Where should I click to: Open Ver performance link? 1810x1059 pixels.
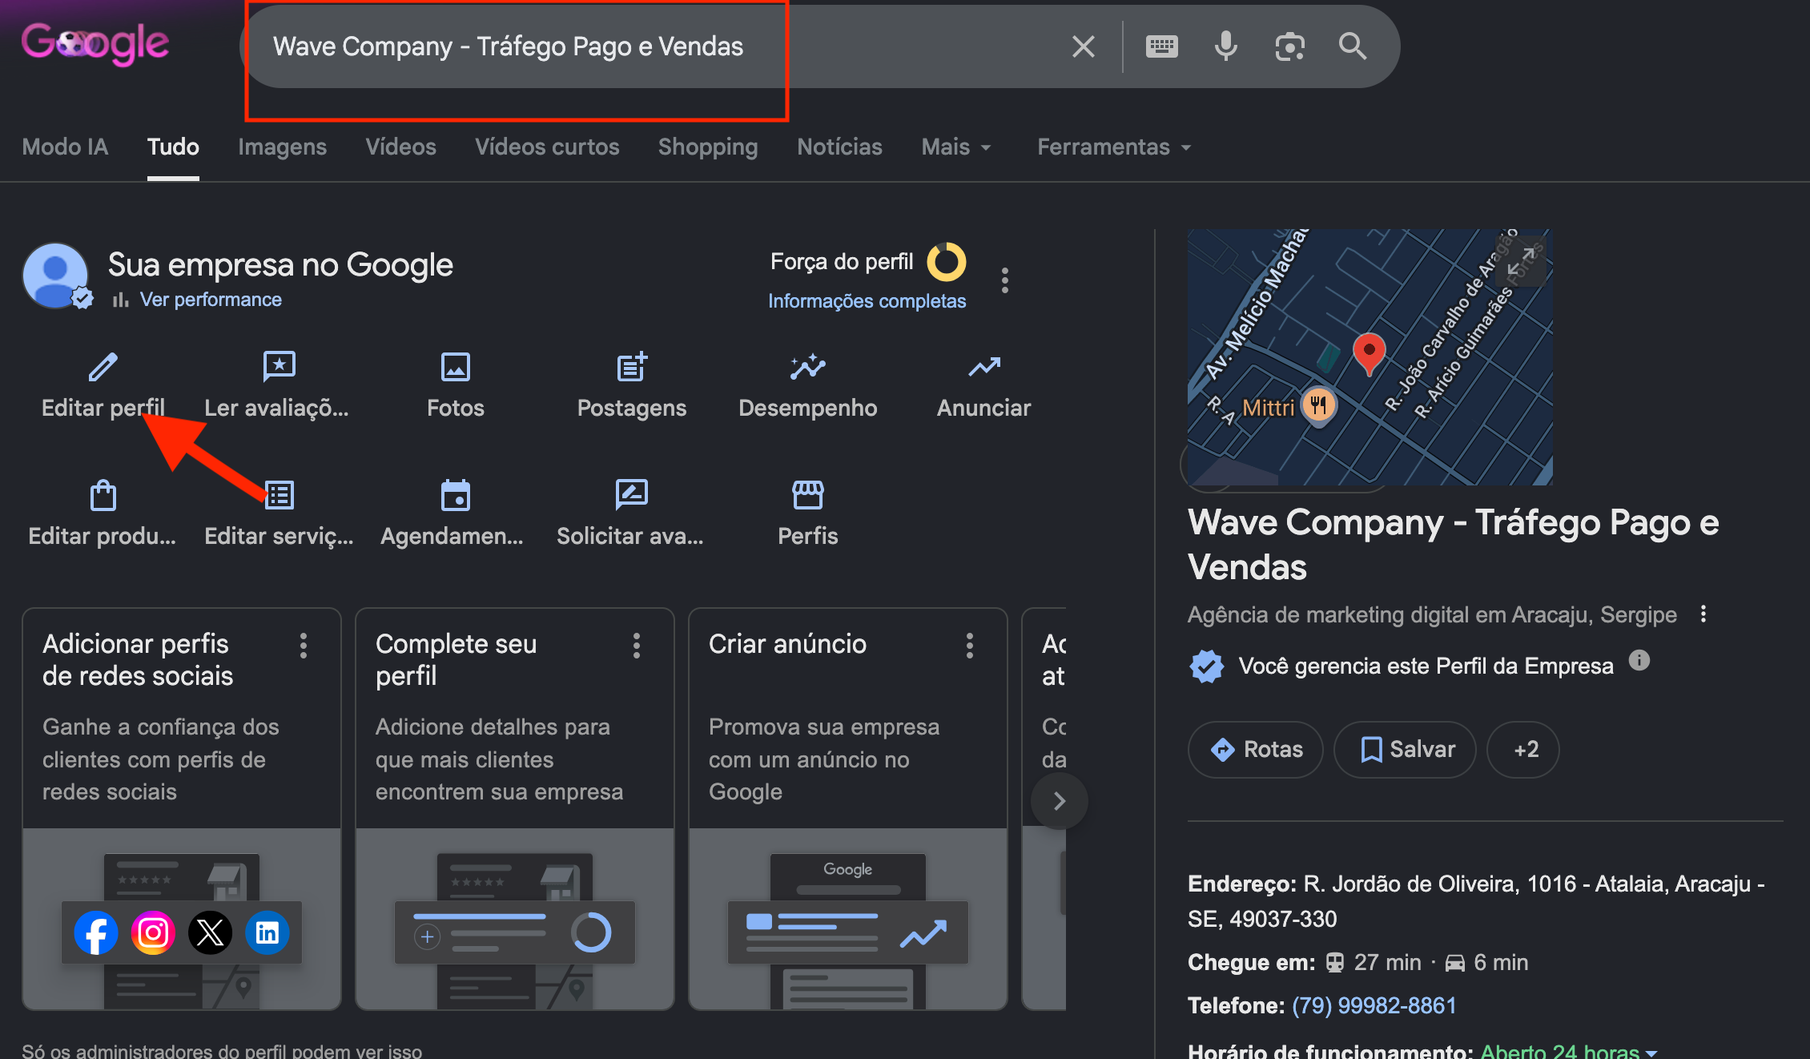tap(211, 300)
